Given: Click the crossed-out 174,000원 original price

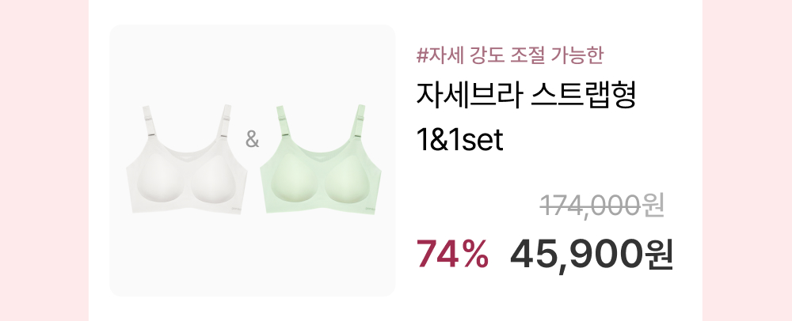Looking at the screenshot, I should (602, 206).
